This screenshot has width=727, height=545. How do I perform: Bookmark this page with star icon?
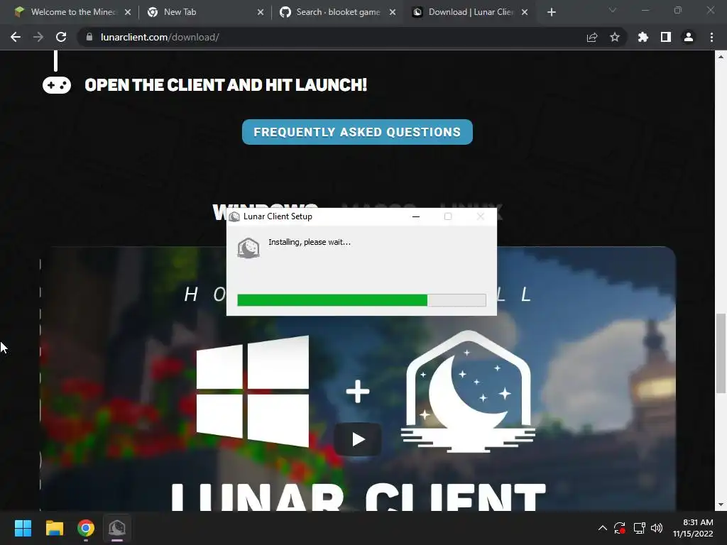point(615,37)
